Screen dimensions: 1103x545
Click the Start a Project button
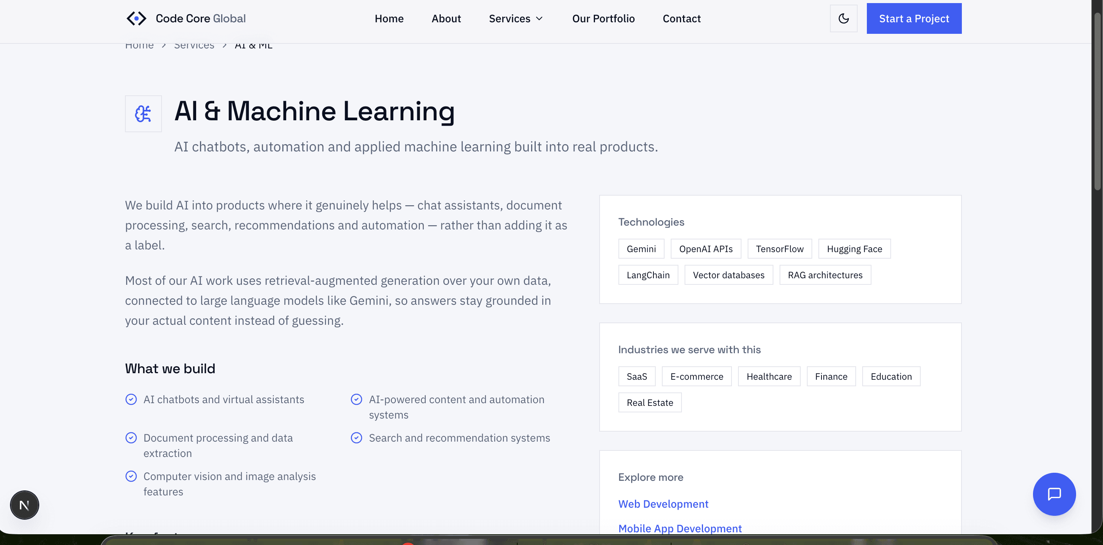click(914, 18)
